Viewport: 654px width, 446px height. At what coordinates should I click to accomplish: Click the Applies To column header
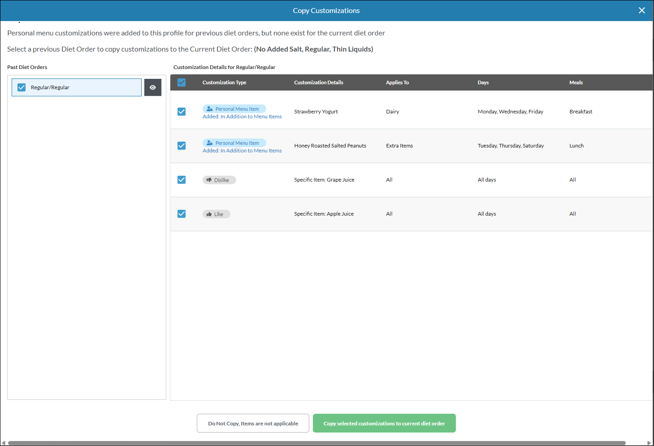398,82
